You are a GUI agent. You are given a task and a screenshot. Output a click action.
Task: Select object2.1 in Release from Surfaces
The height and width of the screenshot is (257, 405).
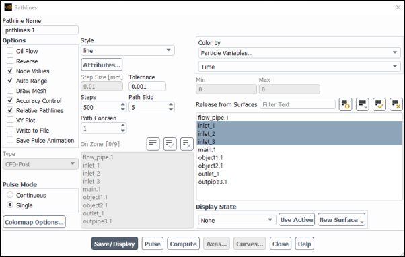tap(299, 166)
